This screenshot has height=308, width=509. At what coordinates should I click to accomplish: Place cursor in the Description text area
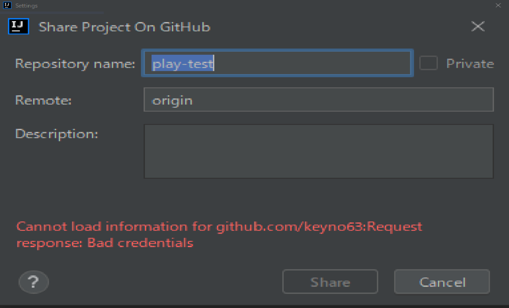tap(318, 151)
